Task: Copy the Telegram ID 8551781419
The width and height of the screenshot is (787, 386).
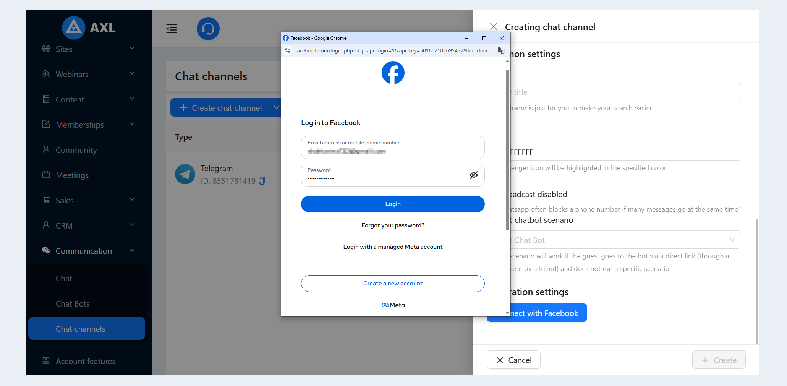Action: tap(262, 181)
